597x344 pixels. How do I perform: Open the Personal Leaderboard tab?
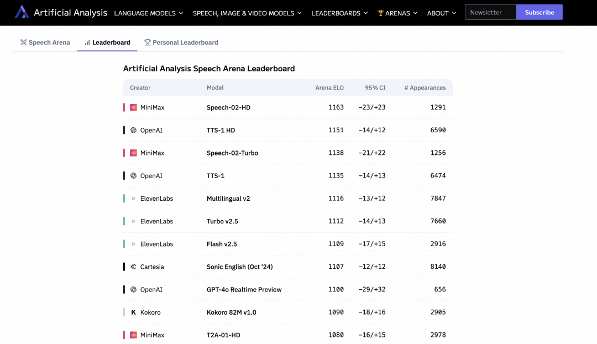point(181,42)
